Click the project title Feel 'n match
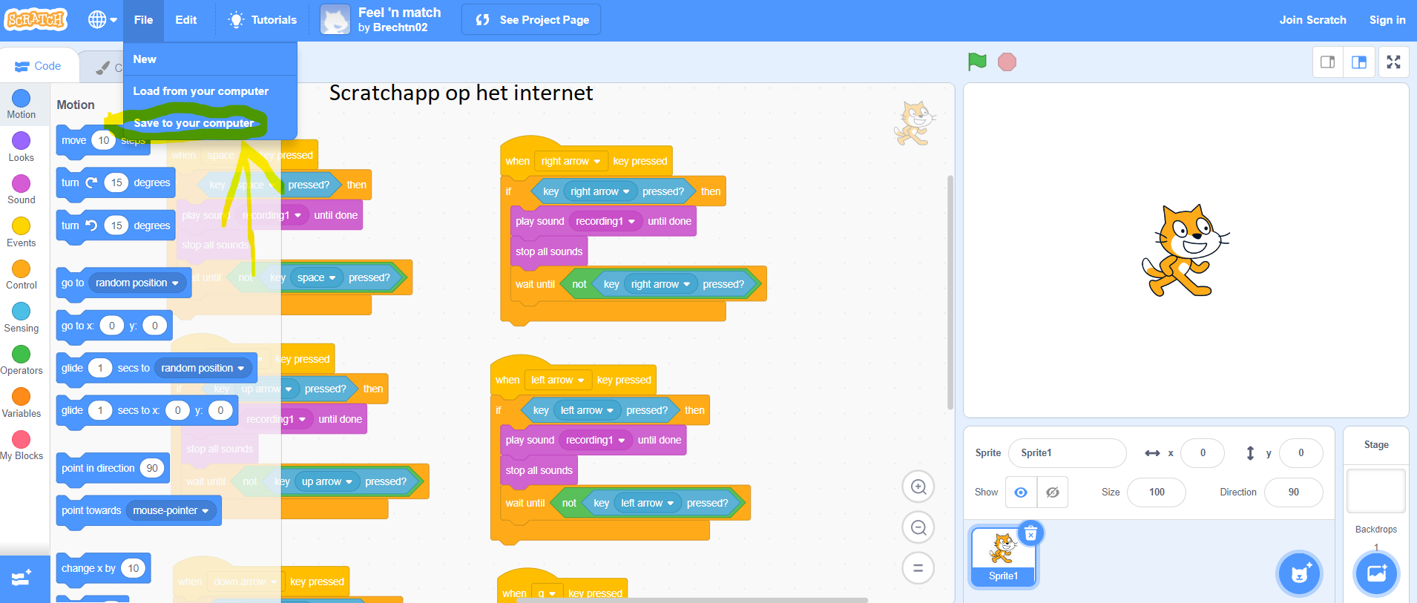 (399, 13)
